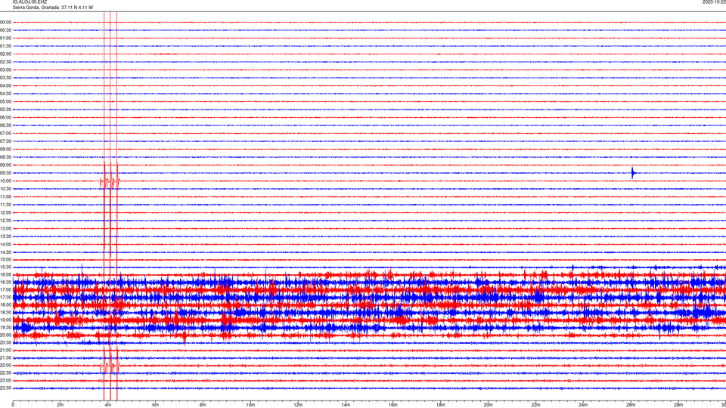Screen dimensions: 726x408
Task: Select the 08:00 time row label
Action: (x=5, y=150)
